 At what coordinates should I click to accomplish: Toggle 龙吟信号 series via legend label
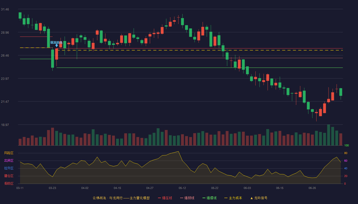coord(261,198)
